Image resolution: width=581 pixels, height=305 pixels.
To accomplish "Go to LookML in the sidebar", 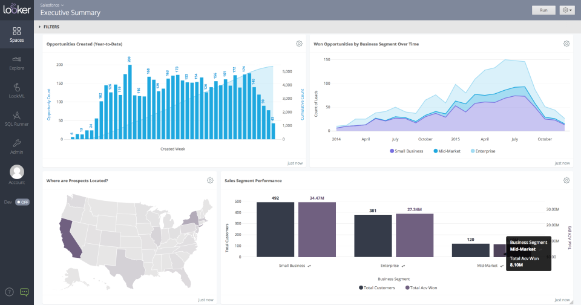I will [x=16, y=91].
